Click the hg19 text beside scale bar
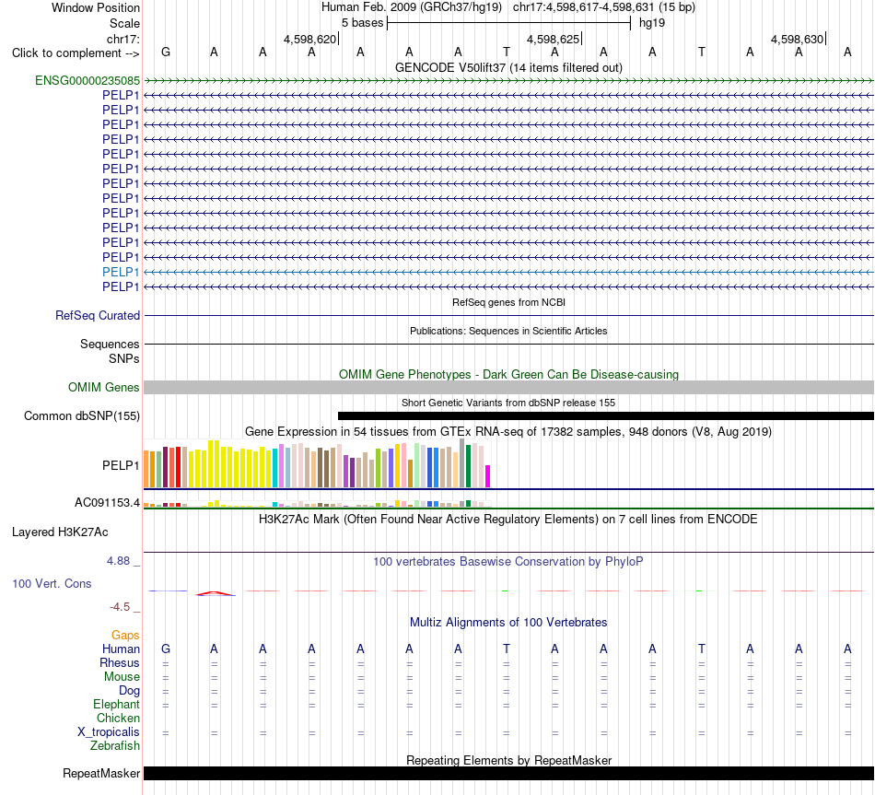875x795 pixels. (652, 23)
